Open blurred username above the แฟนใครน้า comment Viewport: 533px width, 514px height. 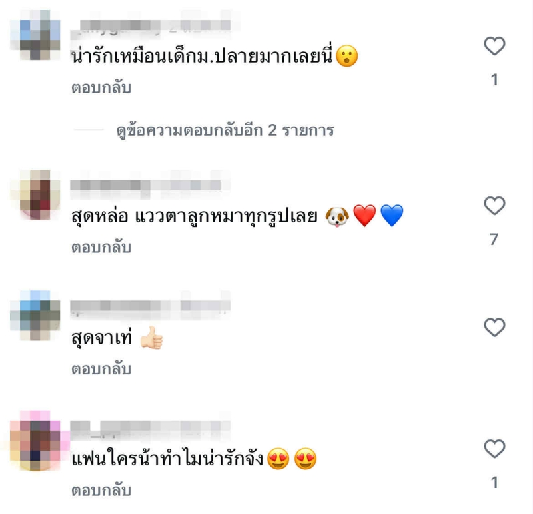coord(151,427)
